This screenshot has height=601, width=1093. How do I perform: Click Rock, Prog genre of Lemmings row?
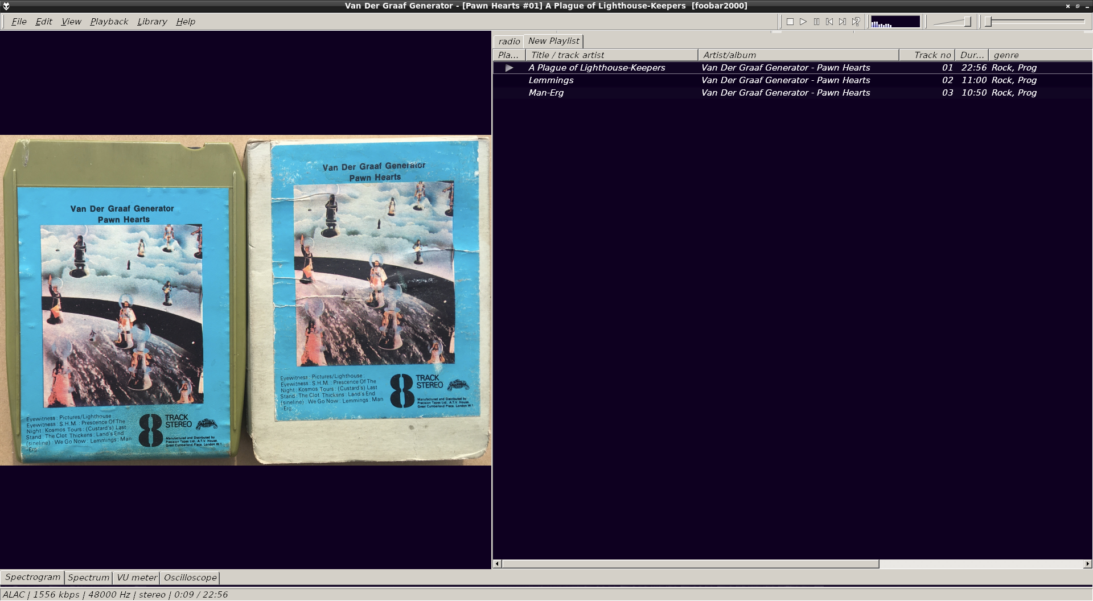pyautogui.click(x=1014, y=80)
